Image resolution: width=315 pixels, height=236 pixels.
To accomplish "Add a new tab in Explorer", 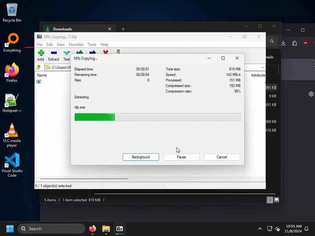I will tap(123, 29).
